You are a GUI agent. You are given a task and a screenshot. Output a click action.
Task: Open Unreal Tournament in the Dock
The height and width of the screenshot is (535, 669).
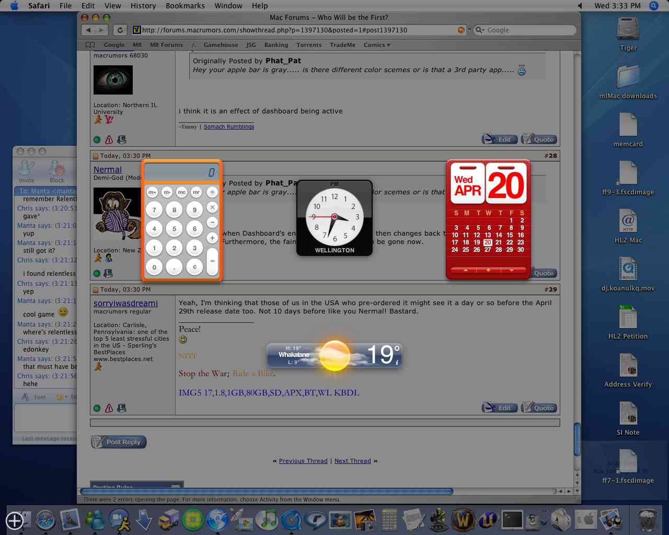coord(488,520)
